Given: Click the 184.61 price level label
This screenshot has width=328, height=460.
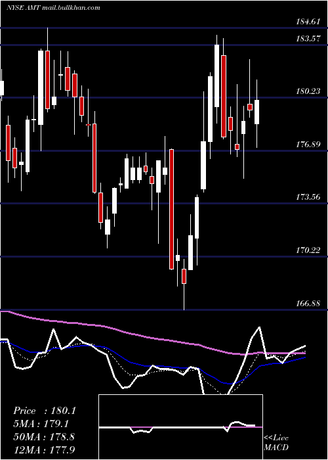Looking at the screenshot, I should 308,22.
